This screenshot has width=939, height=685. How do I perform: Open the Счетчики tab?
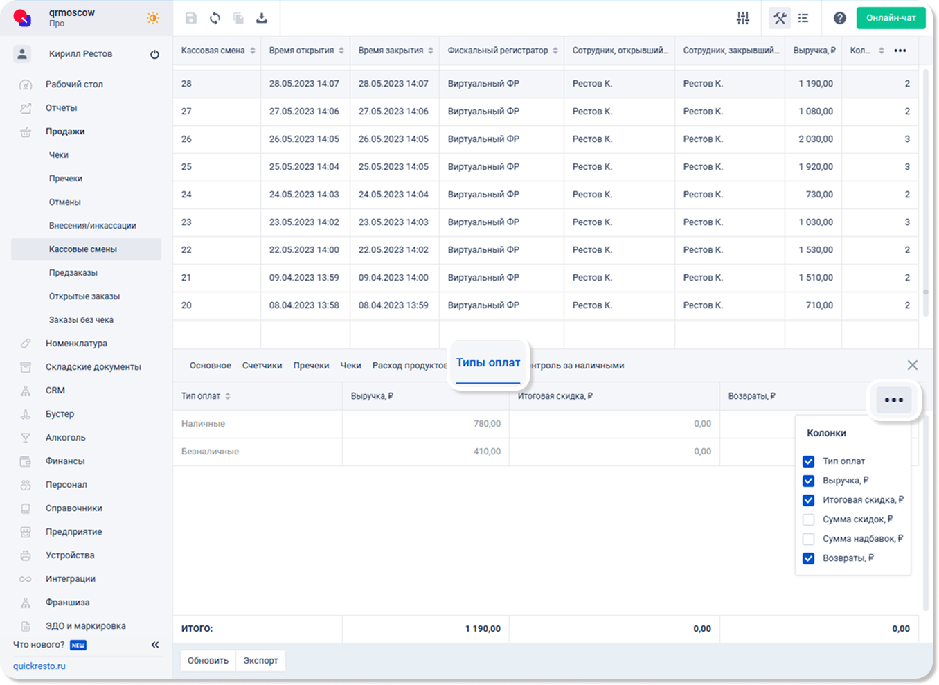[x=262, y=366]
